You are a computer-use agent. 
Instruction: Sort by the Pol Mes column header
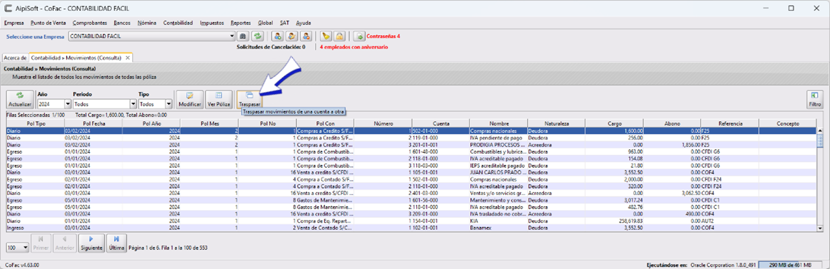pos(209,123)
